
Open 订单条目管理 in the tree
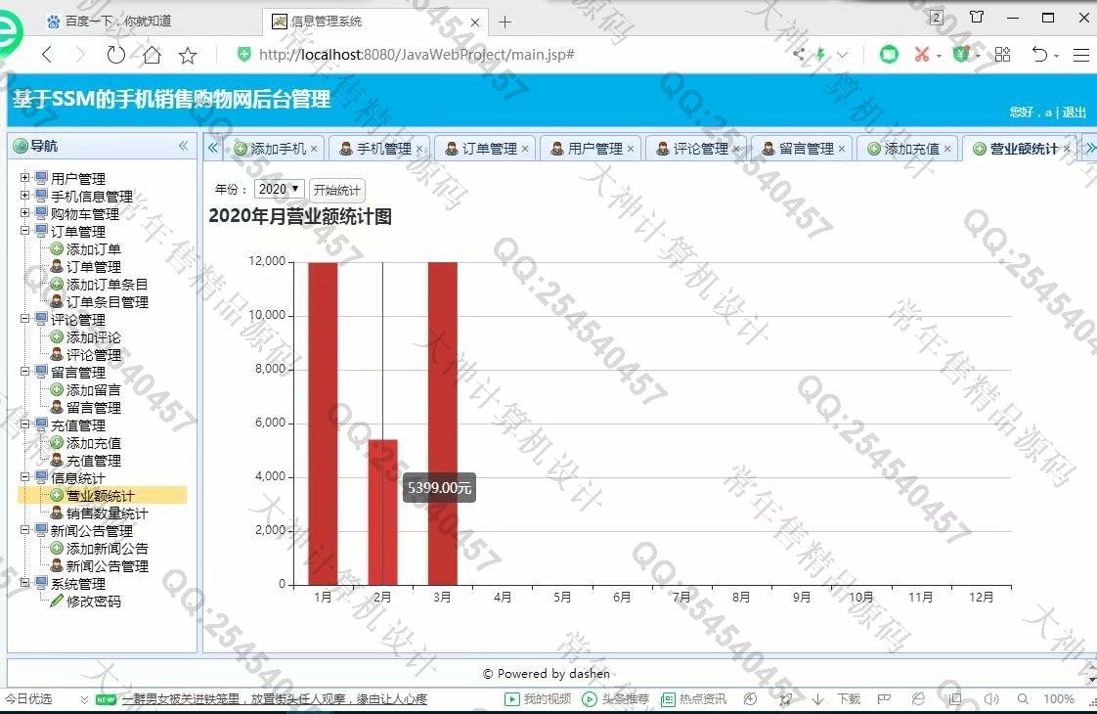(x=107, y=302)
